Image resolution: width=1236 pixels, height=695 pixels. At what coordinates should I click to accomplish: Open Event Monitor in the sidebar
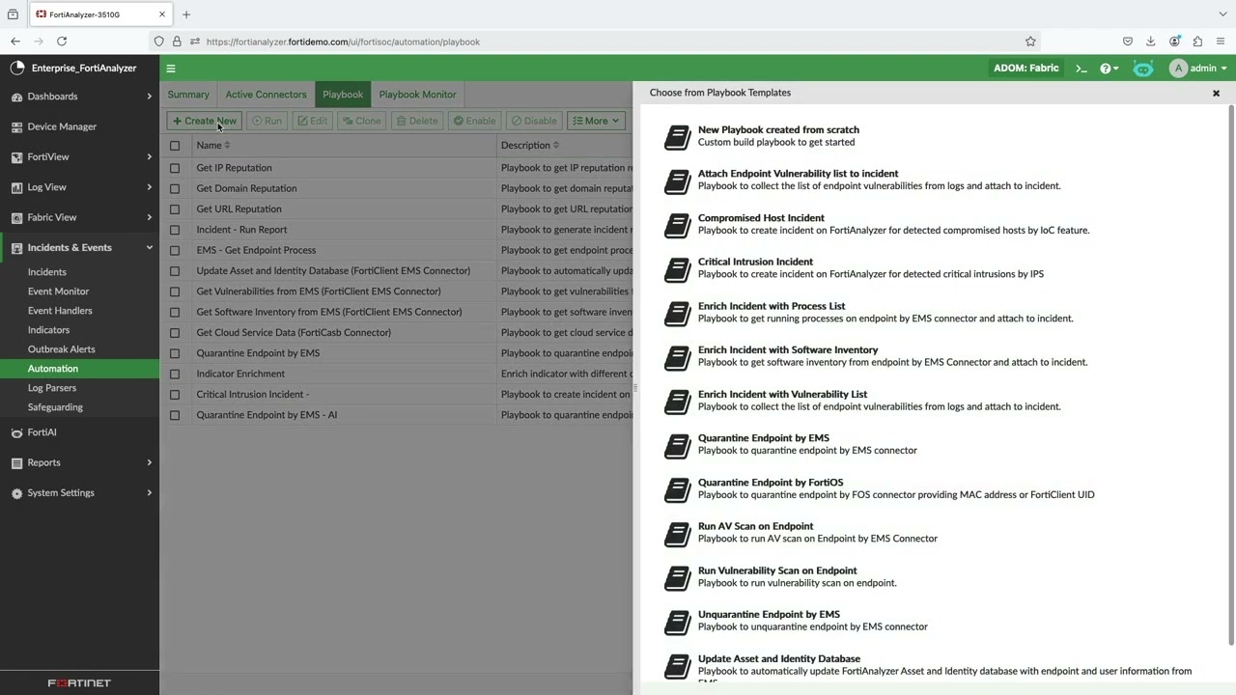(58, 292)
